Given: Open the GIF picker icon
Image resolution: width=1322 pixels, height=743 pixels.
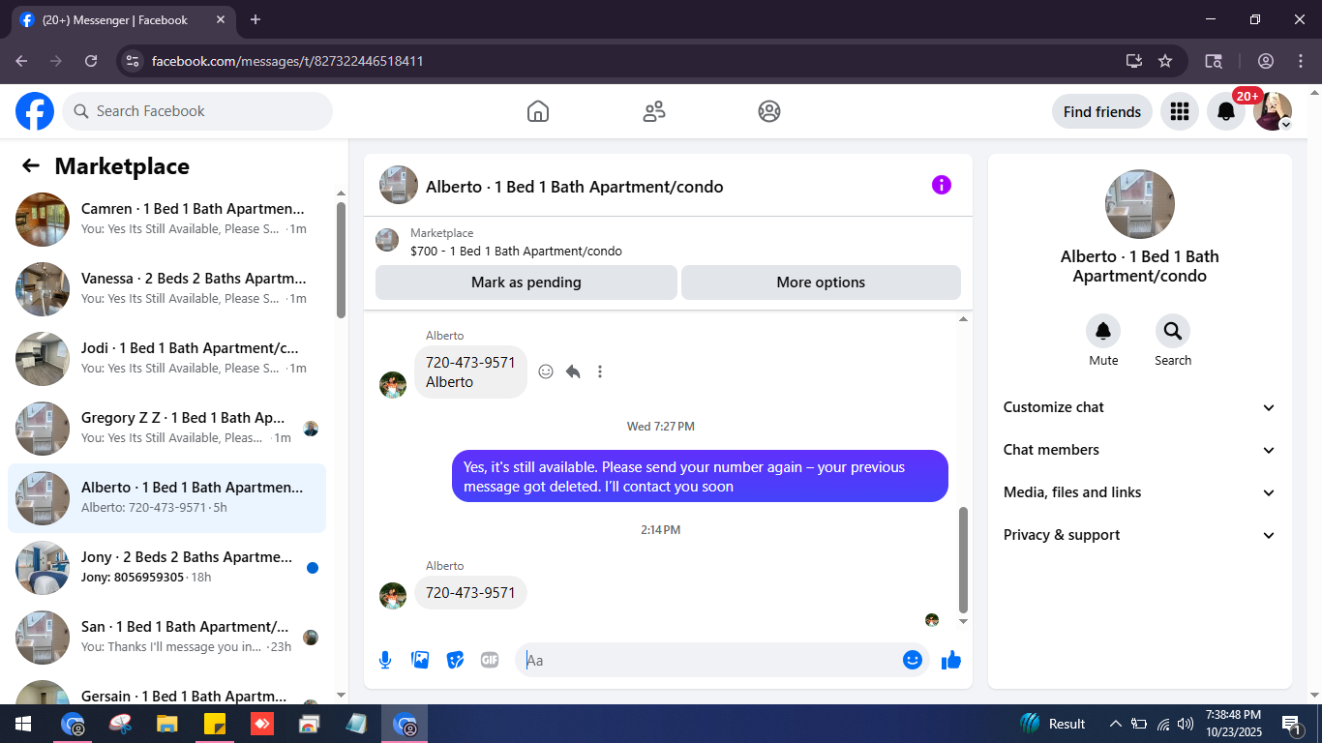Looking at the screenshot, I should coord(490,660).
